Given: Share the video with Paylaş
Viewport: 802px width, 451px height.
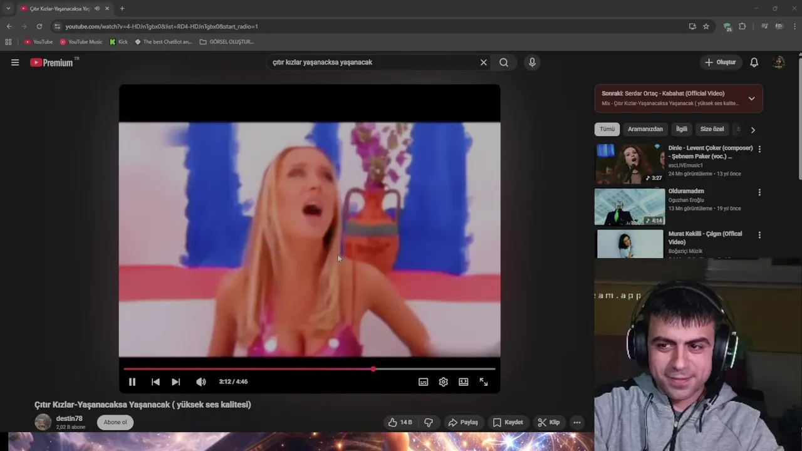Looking at the screenshot, I should [463, 422].
